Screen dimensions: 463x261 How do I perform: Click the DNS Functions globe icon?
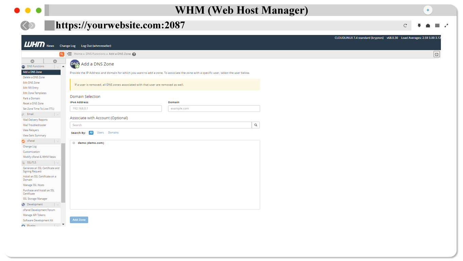23,67
